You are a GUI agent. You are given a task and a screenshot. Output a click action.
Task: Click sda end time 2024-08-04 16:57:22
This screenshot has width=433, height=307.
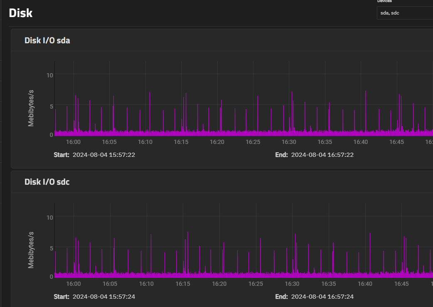[x=322, y=155]
